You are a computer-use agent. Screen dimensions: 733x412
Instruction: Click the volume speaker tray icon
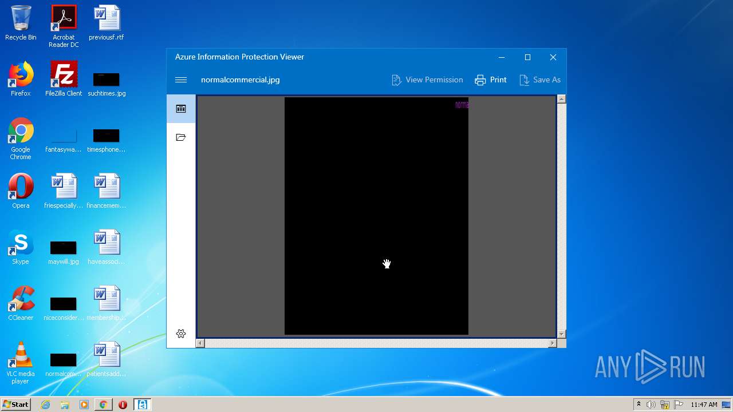click(x=651, y=405)
